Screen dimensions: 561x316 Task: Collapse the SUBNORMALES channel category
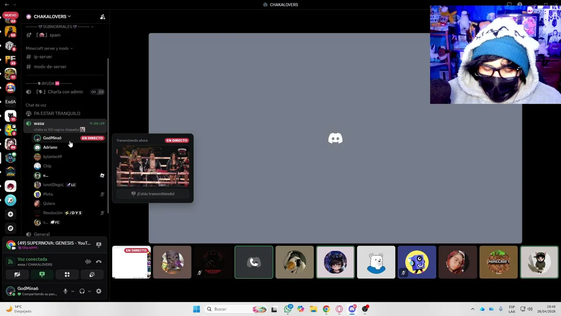[x=59, y=27]
